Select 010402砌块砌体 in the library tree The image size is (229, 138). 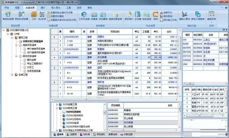click(75, 115)
